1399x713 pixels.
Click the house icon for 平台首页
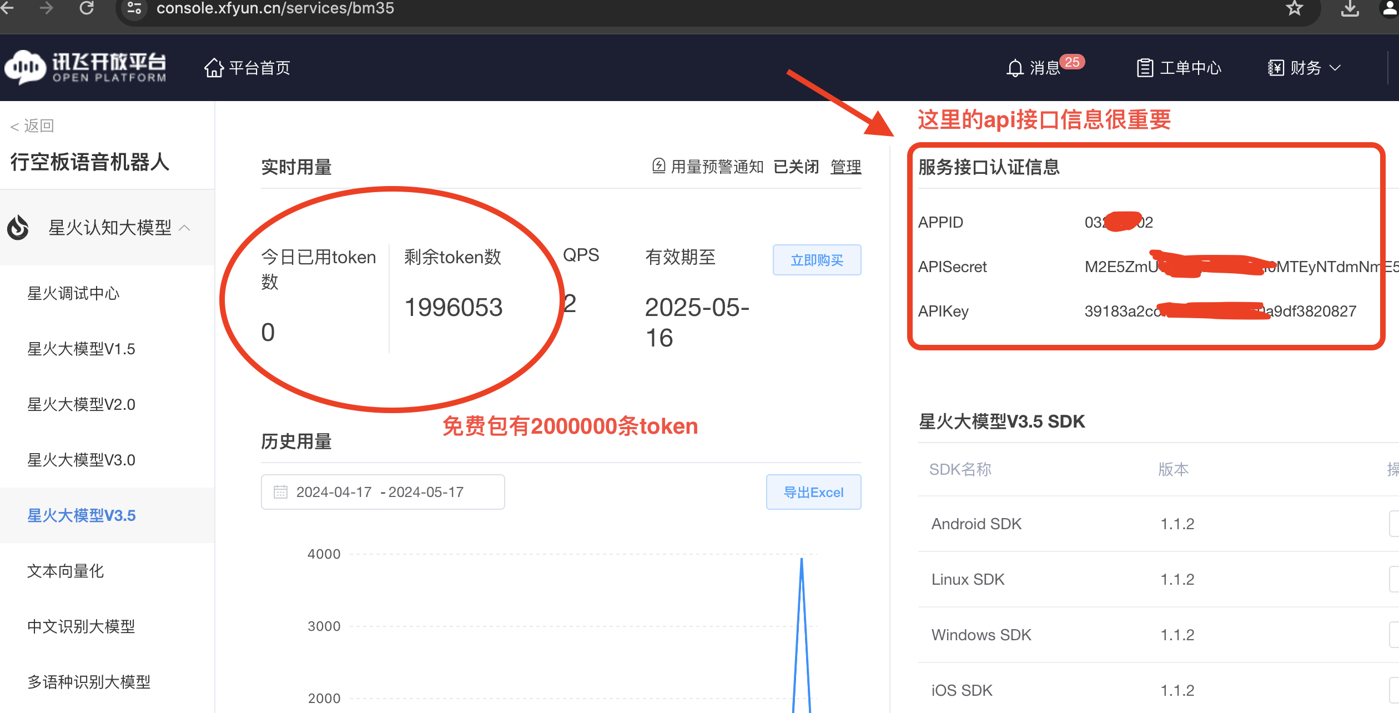pyautogui.click(x=214, y=68)
